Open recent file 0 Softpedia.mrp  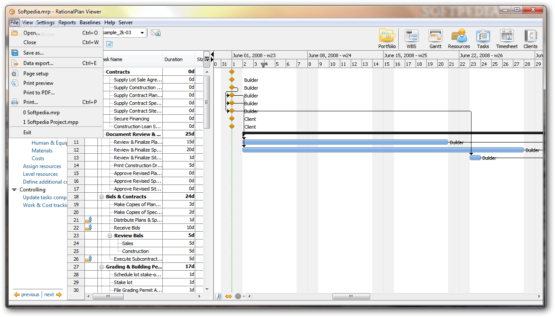coord(56,113)
